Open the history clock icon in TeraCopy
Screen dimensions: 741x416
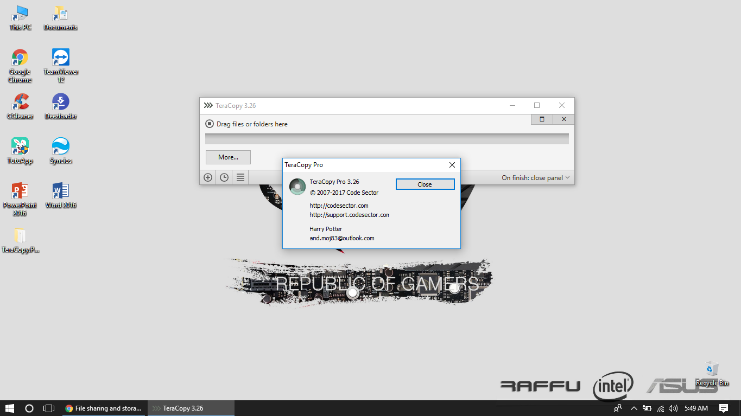coord(224,177)
